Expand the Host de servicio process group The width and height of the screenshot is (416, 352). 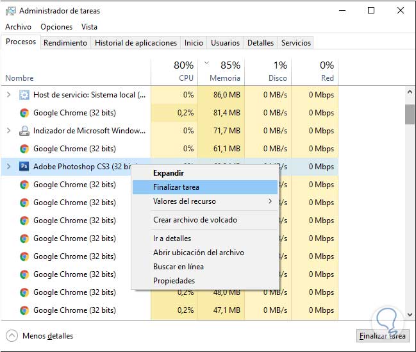(8, 95)
